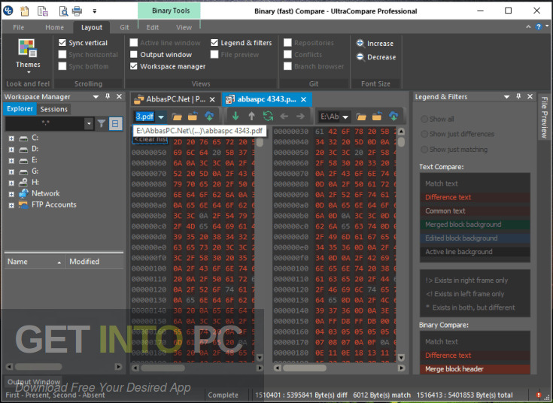Click the filter funnel icon in Workspace Manager
553x403 pixels.
tap(102, 123)
